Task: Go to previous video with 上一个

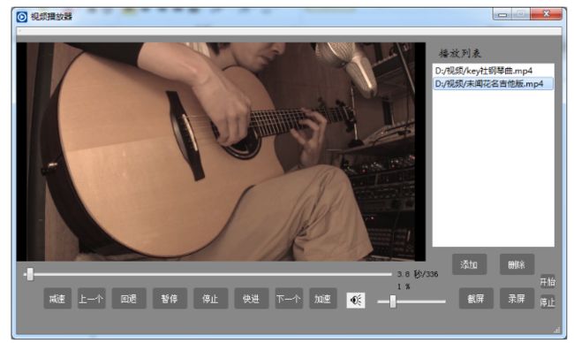Action: [x=92, y=299]
